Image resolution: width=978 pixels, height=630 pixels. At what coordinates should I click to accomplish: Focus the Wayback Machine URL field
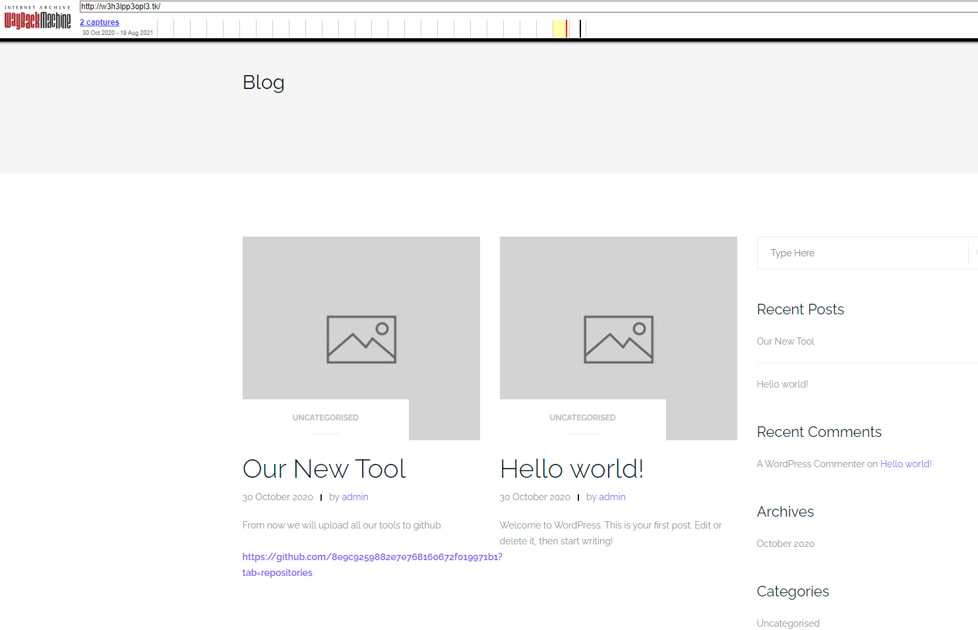(528, 7)
